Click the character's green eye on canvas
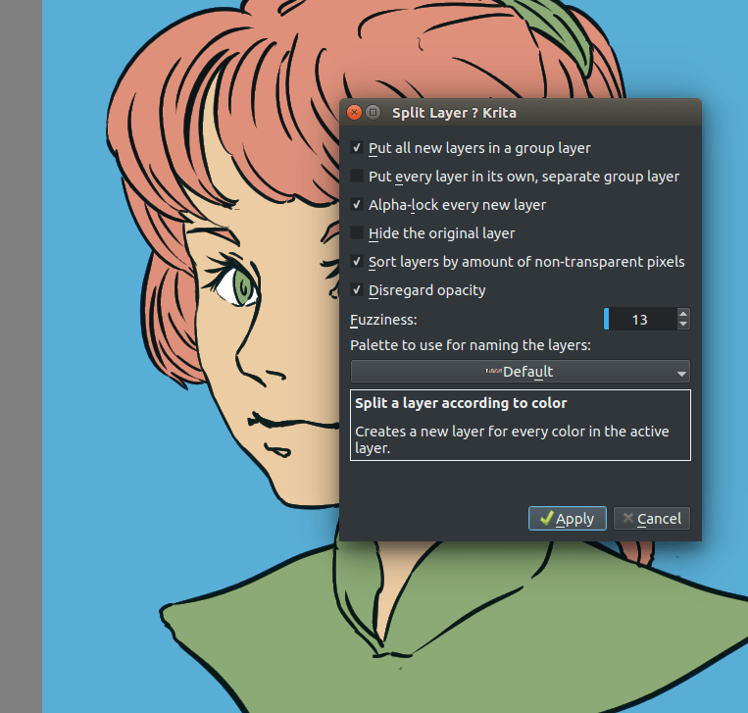748x713 pixels. tap(243, 286)
